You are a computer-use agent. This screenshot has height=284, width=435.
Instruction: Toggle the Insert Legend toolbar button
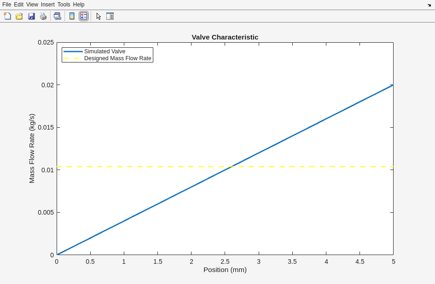coord(83,16)
